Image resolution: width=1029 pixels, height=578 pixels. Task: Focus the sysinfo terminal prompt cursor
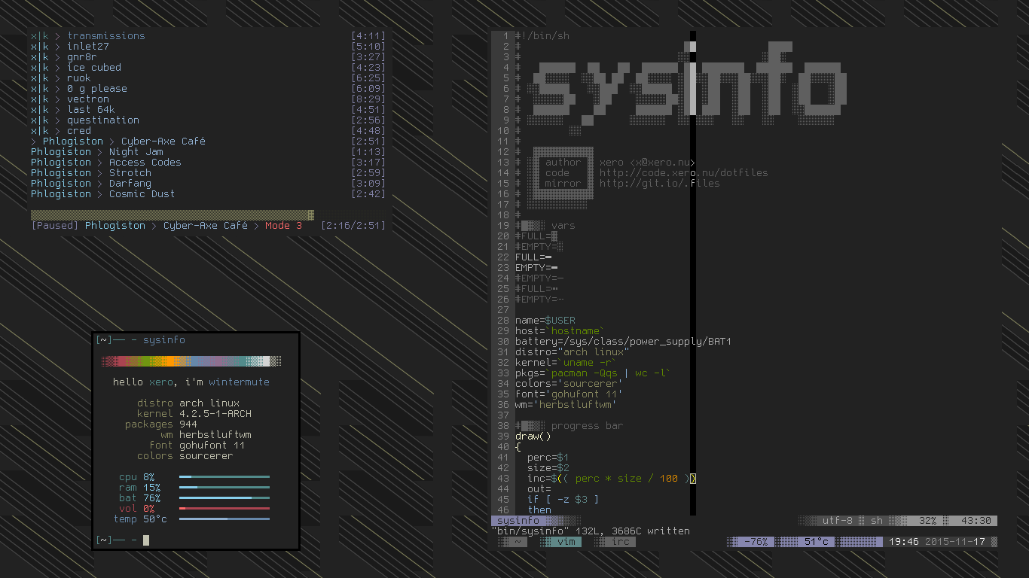click(x=146, y=540)
